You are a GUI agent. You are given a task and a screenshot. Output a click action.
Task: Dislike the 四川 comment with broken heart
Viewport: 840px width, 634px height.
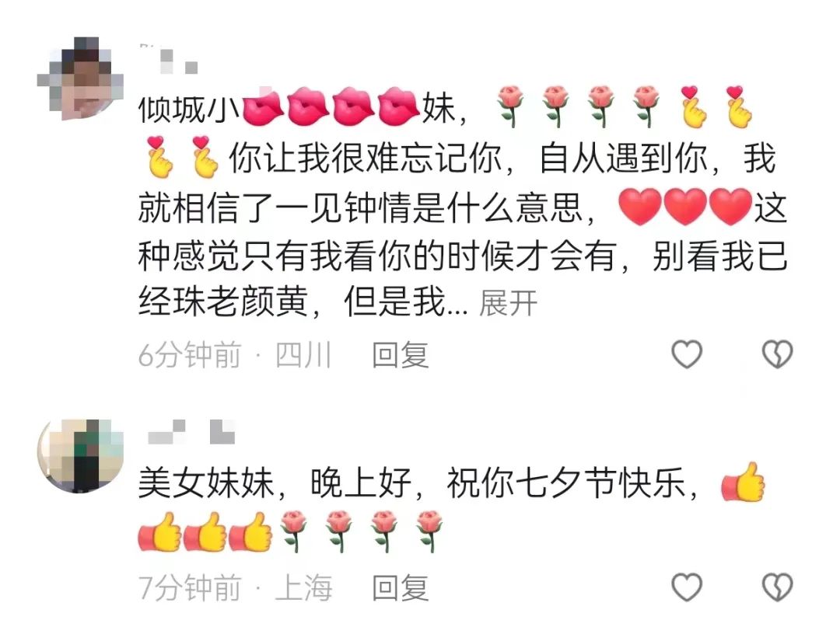click(777, 354)
